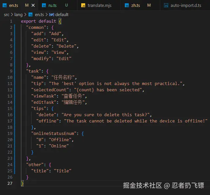
Task: Click the "onlineStatusEnum" key
Action: pyautogui.click(x=54, y=134)
